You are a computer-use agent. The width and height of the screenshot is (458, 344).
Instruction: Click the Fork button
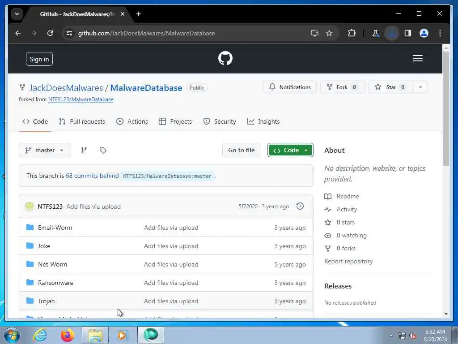[x=342, y=87]
